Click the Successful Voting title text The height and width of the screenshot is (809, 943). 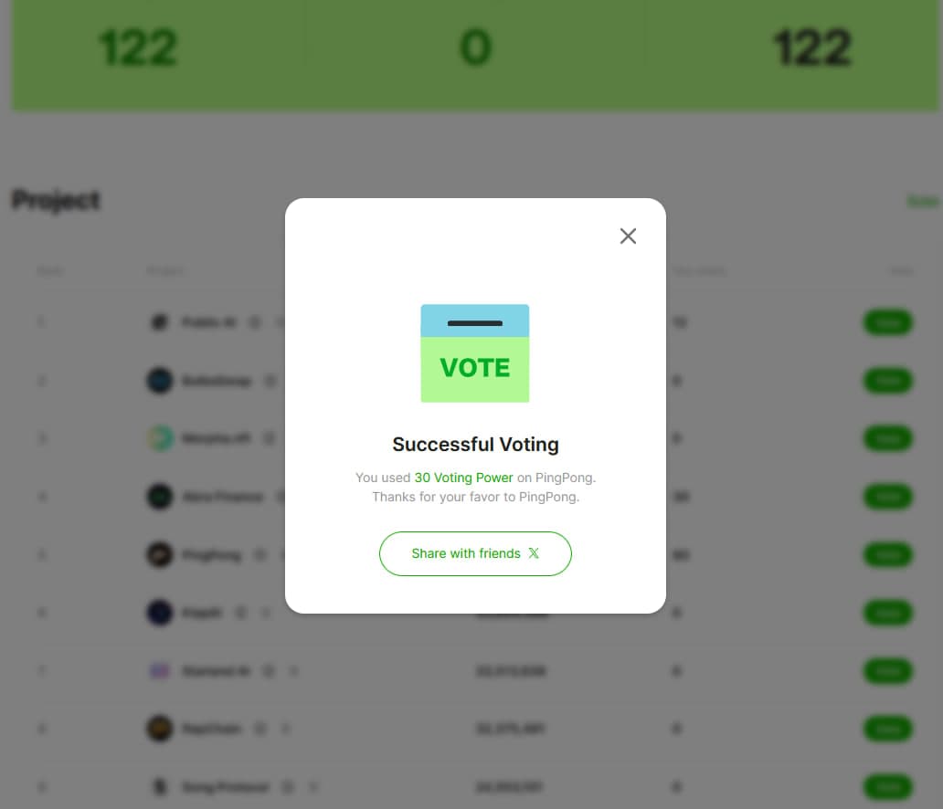click(475, 444)
